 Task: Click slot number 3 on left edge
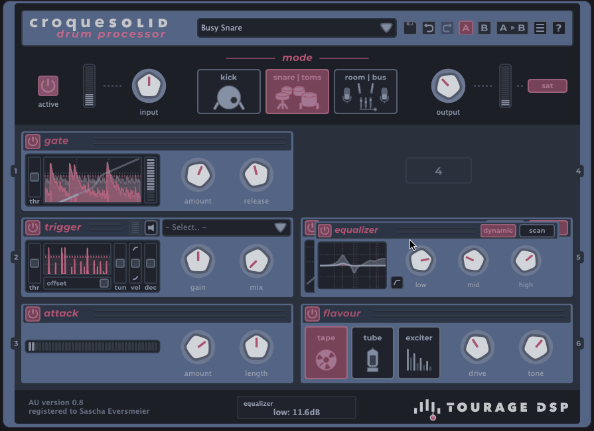(x=15, y=343)
